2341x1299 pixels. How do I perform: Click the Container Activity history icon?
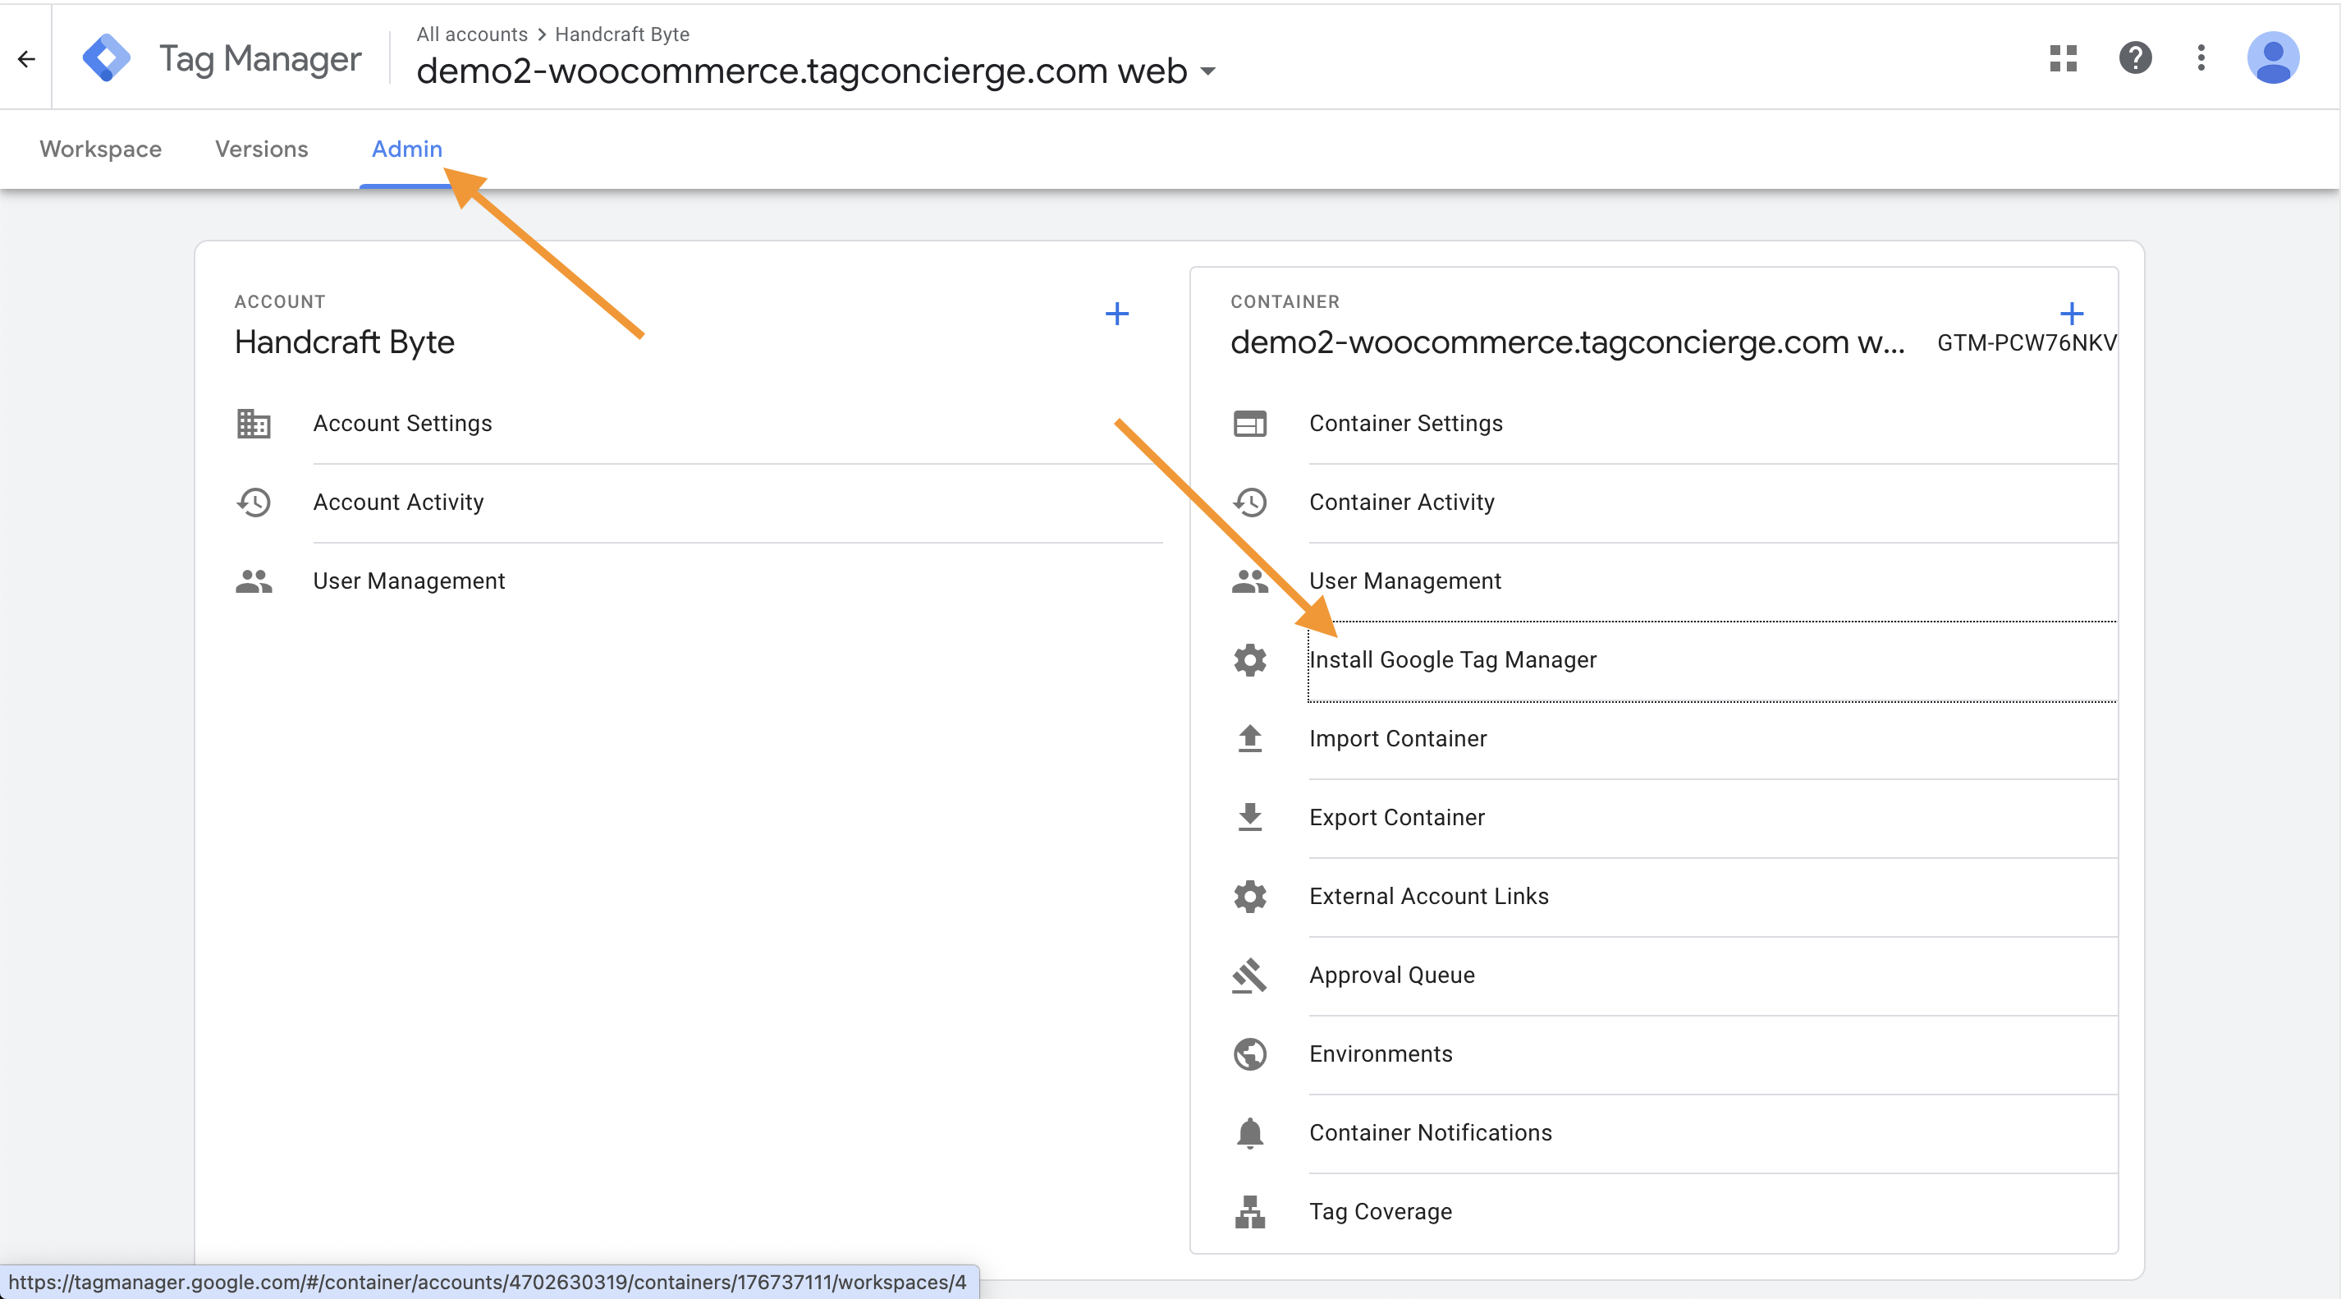pyautogui.click(x=1249, y=502)
